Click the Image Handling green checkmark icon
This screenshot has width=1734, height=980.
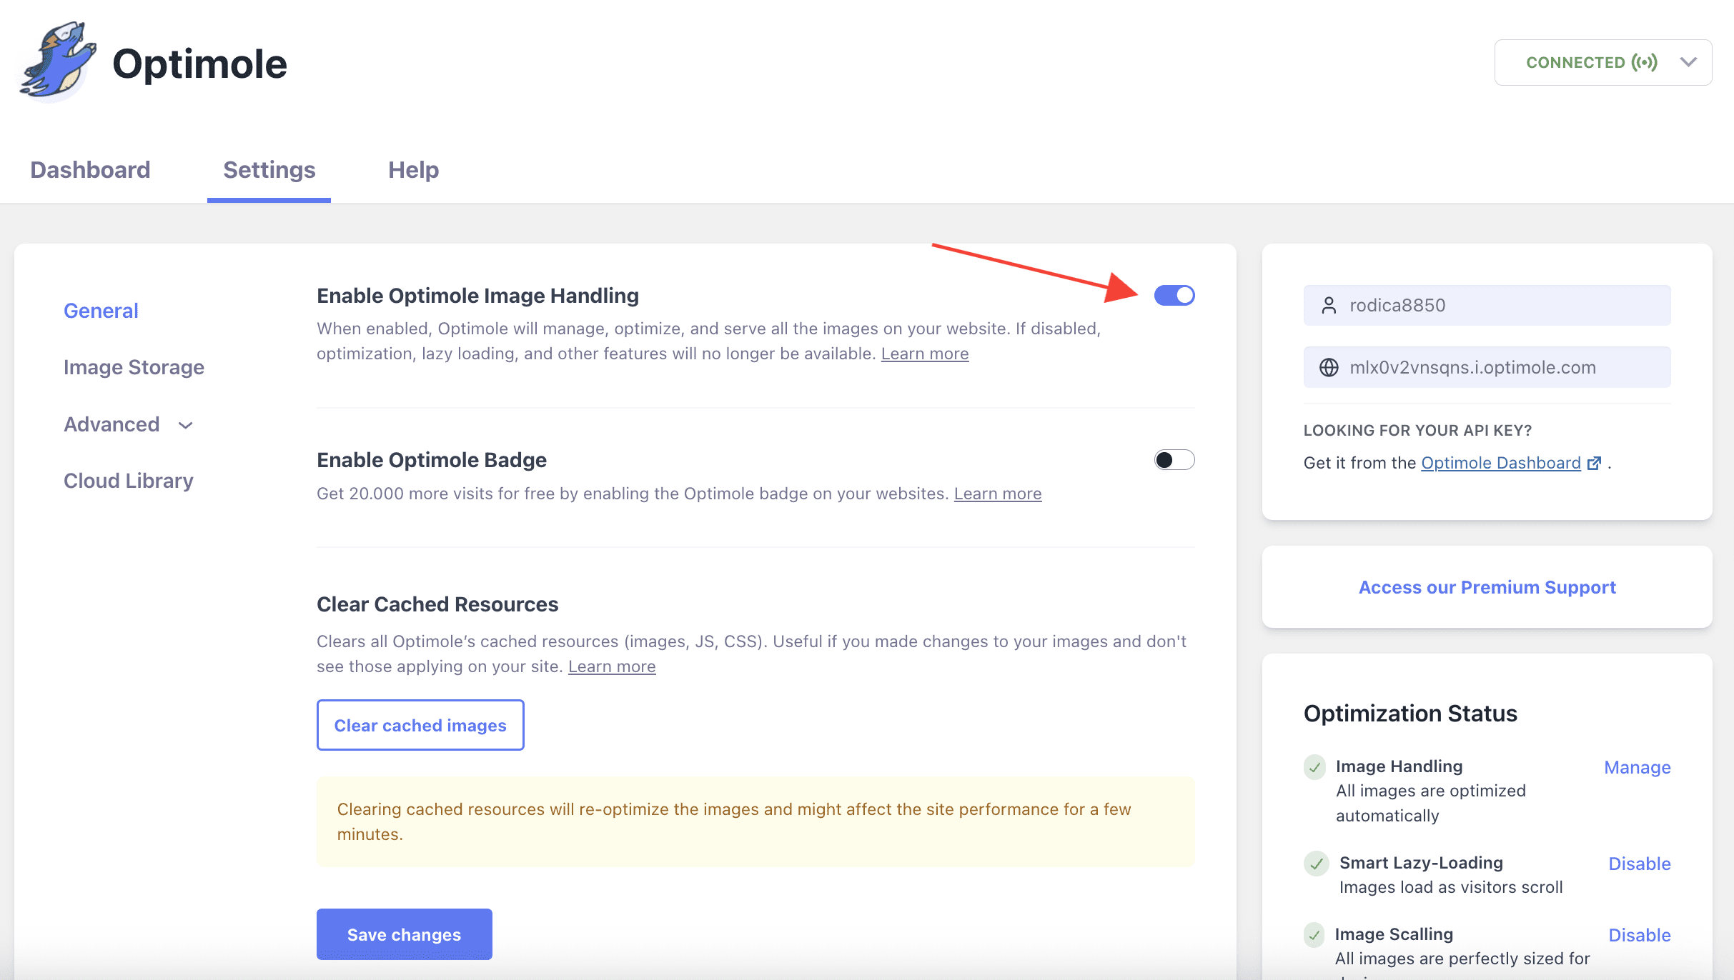[x=1315, y=767]
